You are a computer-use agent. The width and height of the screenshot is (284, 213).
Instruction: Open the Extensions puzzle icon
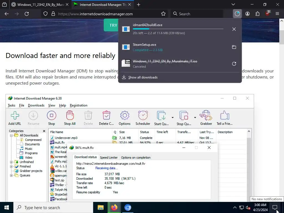tap(257, 14)
